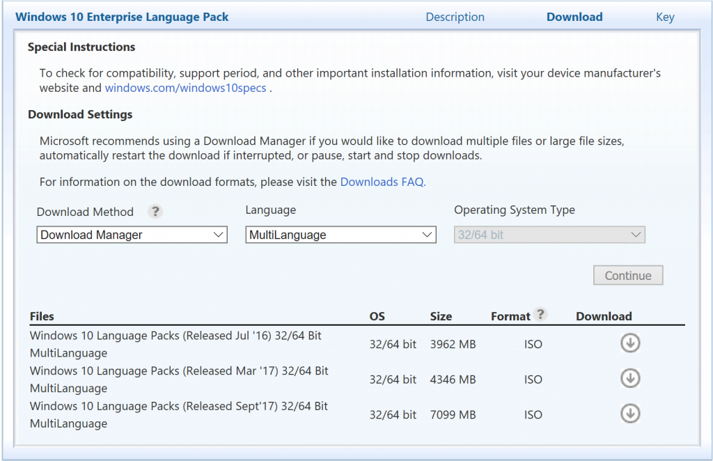Open the Operating System Type dropdown
713x461 pixels.
coord(549,235)
